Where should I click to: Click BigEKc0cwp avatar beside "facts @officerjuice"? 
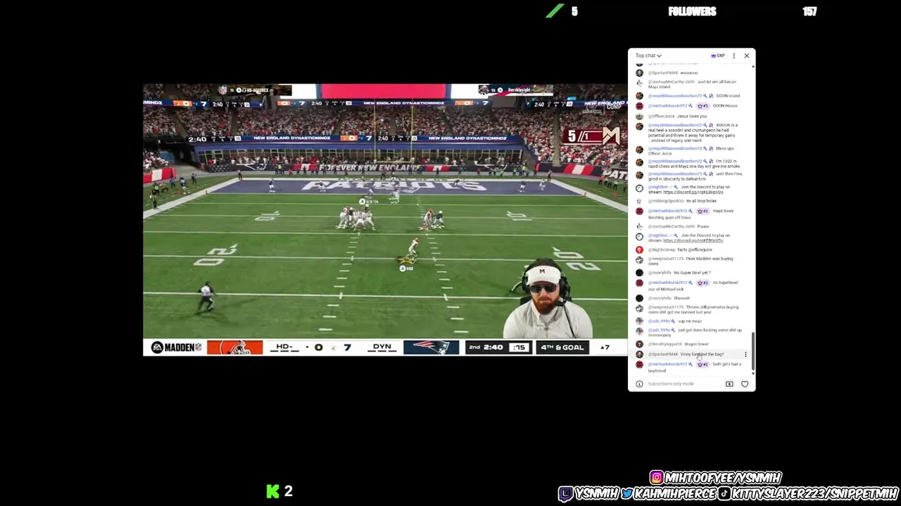point(639,249)
